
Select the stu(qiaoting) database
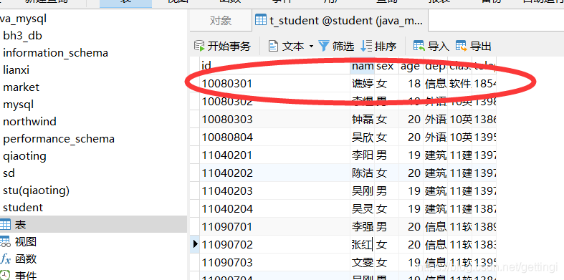(36, 190)
